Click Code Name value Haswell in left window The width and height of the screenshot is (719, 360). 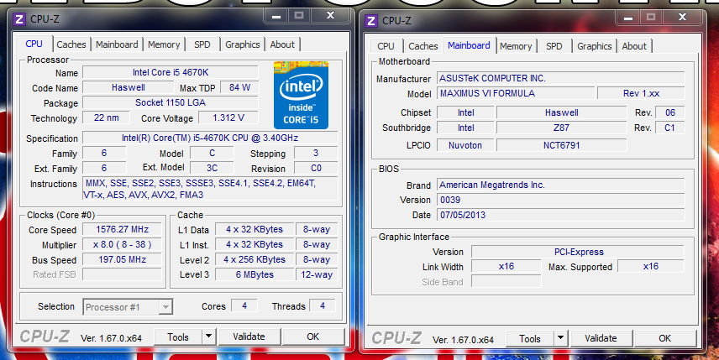[129, 87]
